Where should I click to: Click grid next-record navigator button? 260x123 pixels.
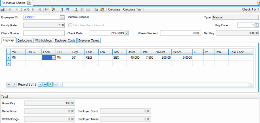pos(40,84)
